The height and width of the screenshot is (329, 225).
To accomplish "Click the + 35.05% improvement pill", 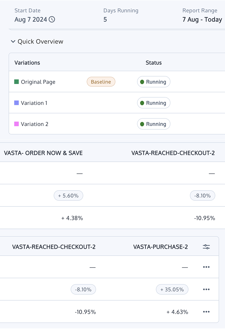I will point(172,289).
